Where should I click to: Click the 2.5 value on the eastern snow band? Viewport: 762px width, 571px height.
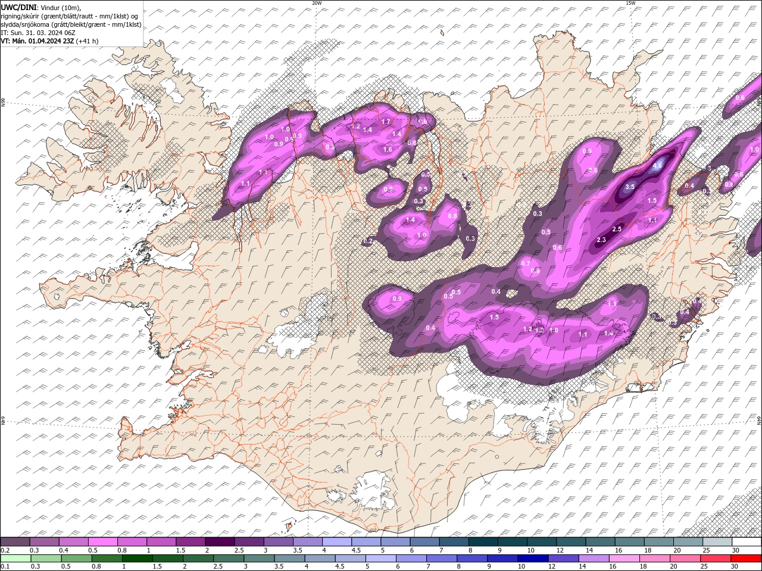(x=617, y=229)
